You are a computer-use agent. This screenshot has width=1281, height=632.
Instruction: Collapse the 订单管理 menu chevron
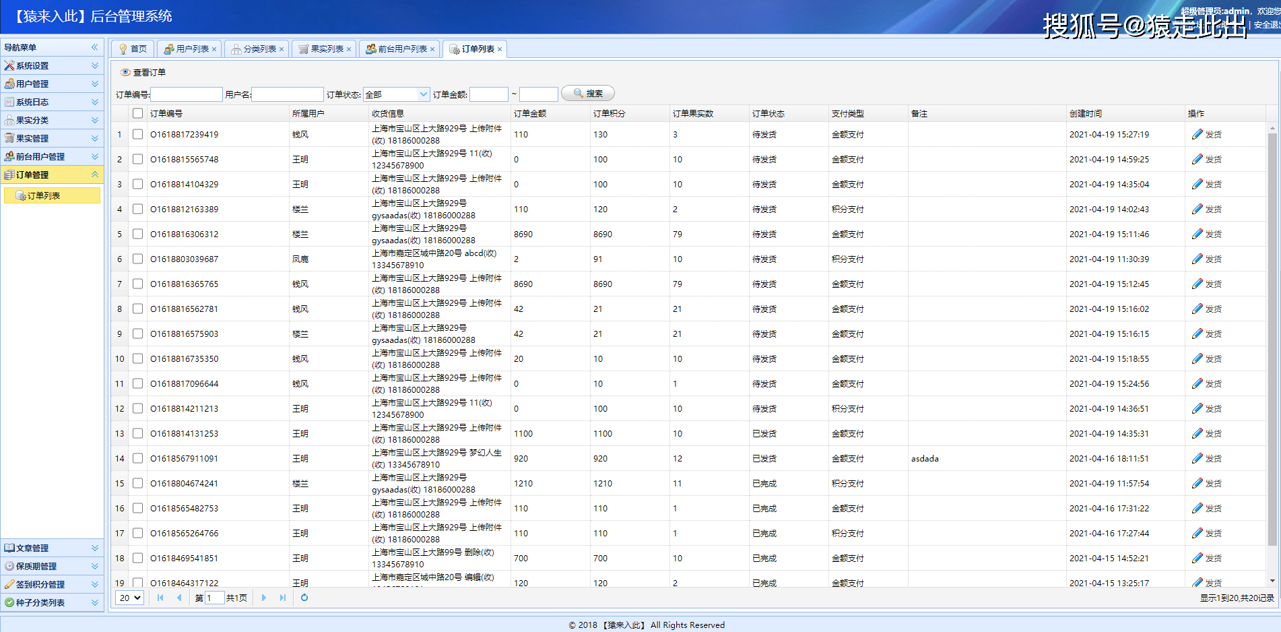(95, 175)
